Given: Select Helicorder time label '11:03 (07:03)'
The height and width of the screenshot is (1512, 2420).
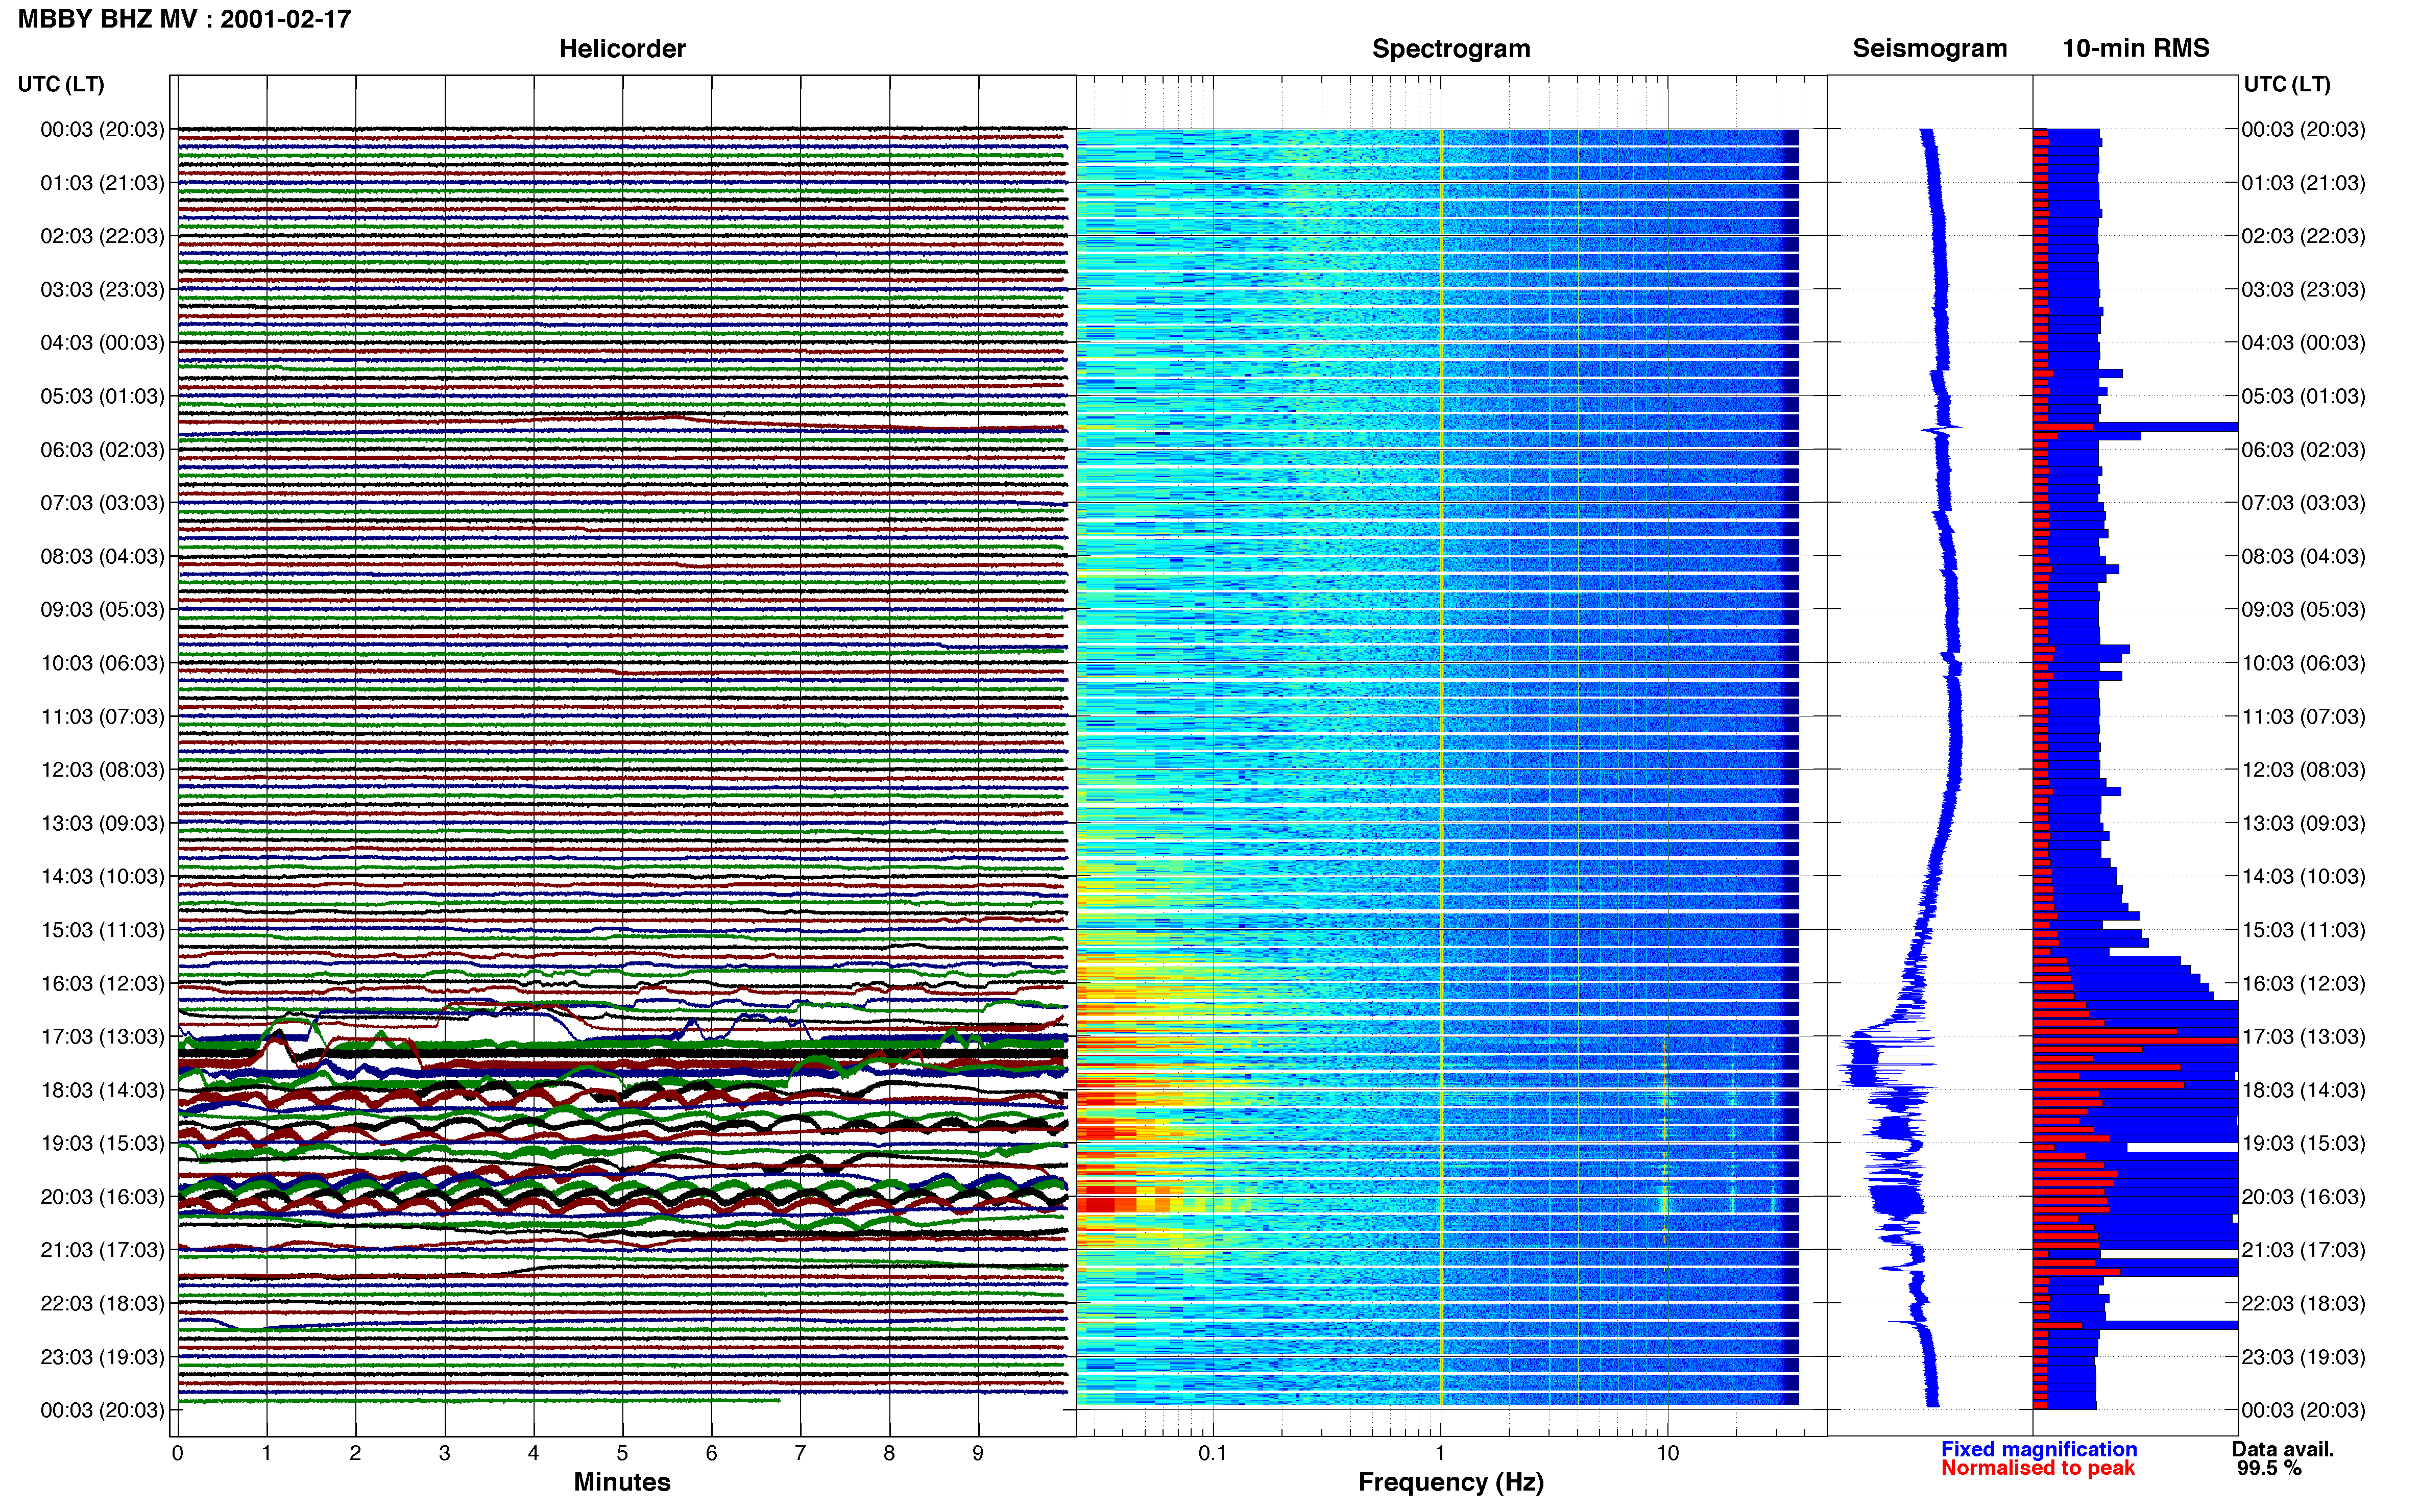Looking at the screenshot, I should pos(102,717).
